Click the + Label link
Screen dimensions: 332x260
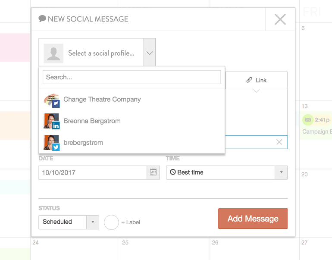(x=131, y=222)
